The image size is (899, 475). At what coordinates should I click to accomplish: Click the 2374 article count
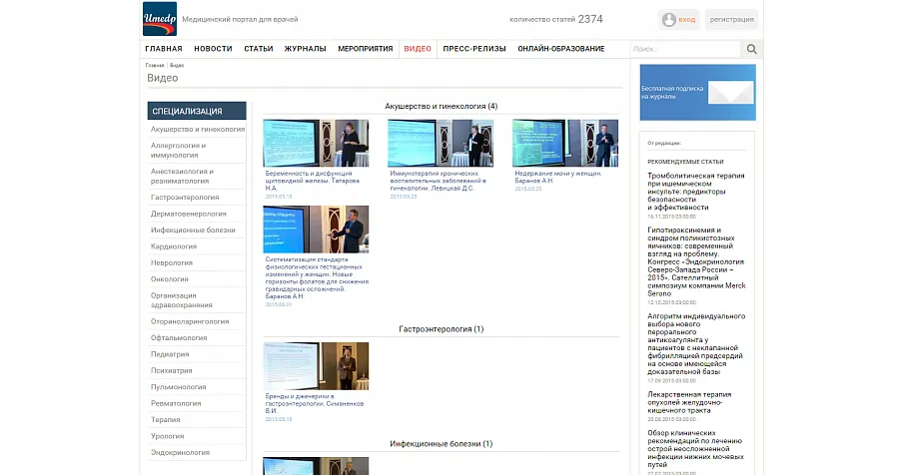(590, 19)
